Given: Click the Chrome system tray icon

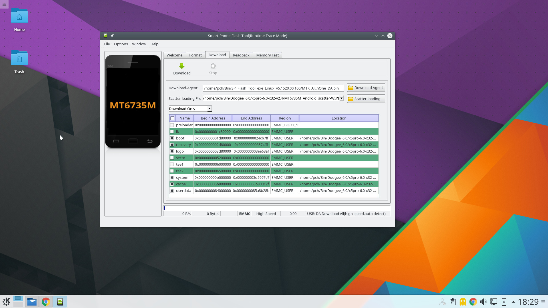Looking at the screenshot, I should pos(473,302).
